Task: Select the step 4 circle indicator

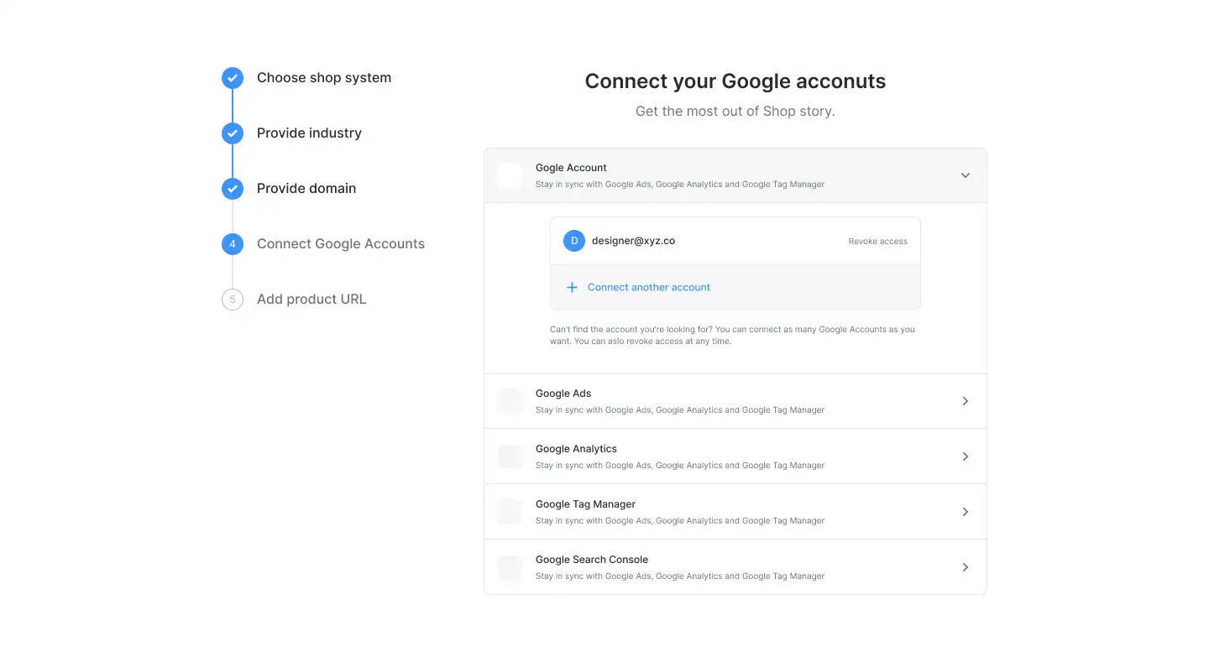Action: pos(233,244)
